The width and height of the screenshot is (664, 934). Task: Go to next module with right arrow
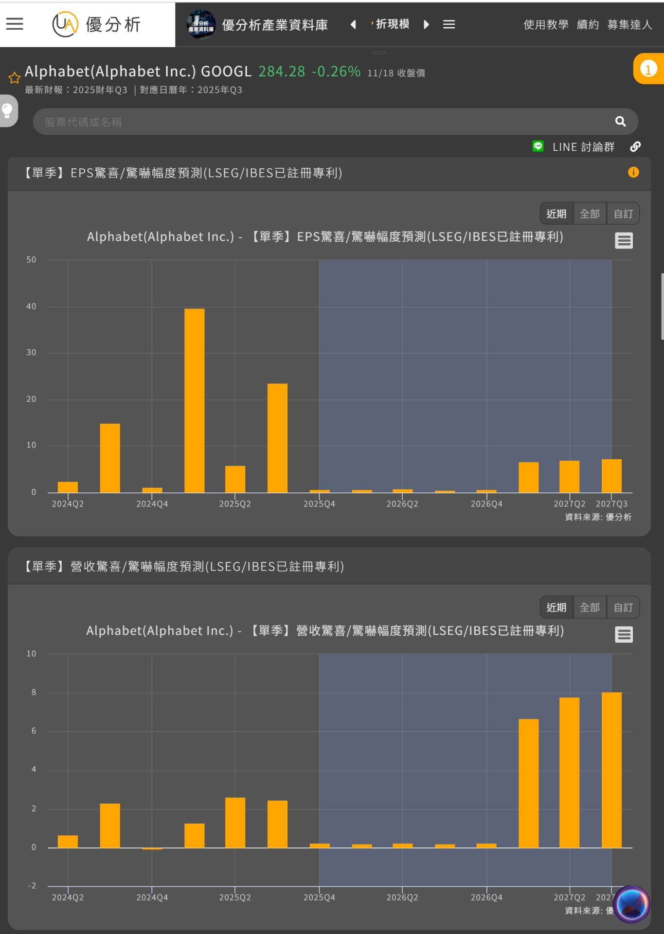coord(426,24)
